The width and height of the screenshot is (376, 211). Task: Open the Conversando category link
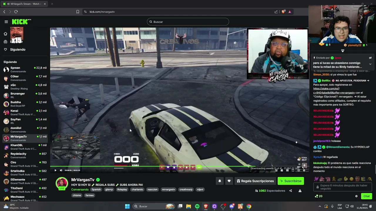pyautogui.click(x=80, y=190)
